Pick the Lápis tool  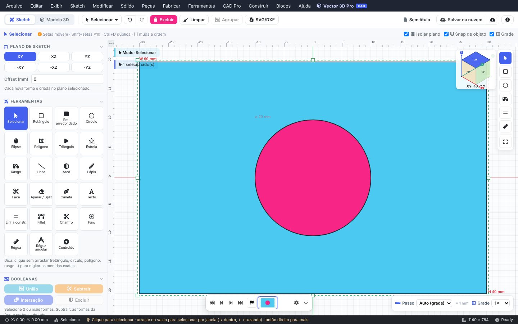tap(91, 168)
